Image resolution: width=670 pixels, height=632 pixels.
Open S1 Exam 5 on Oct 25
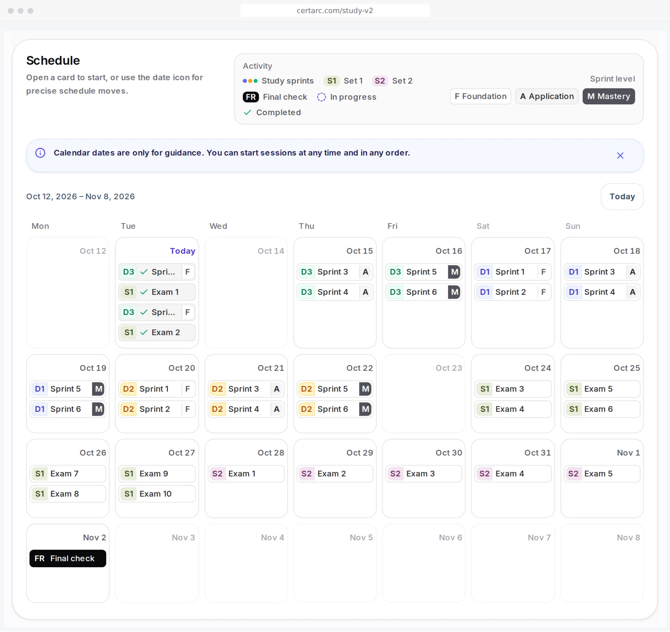point(602,389)
